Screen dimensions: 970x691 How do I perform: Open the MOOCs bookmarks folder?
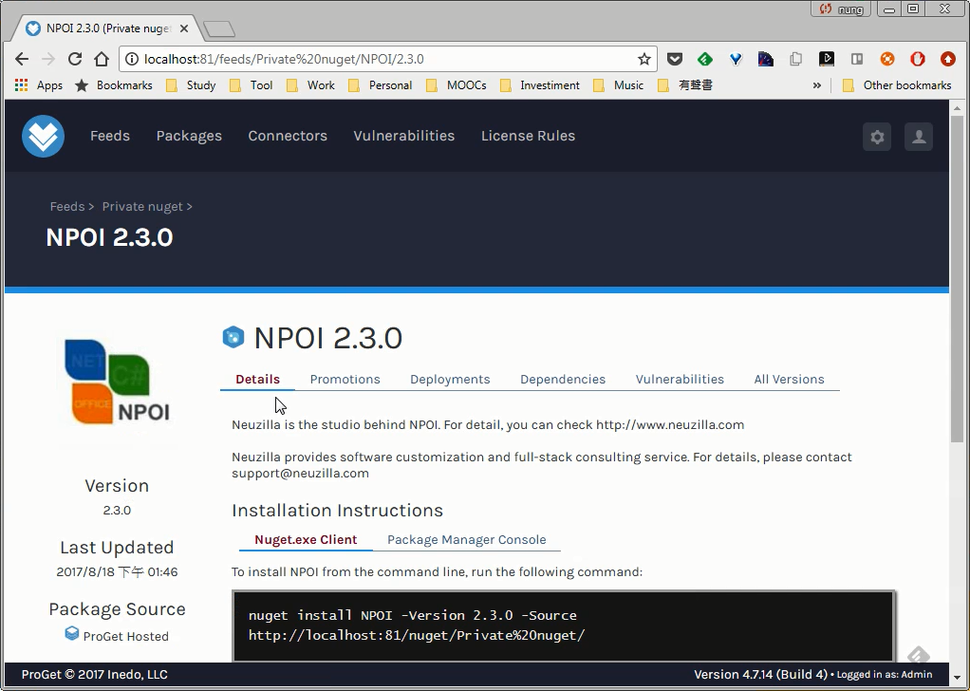pos(457,84)
